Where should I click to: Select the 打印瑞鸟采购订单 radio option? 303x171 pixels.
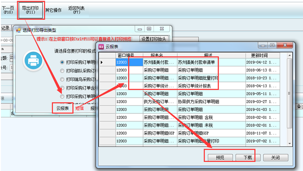(62, 79)
